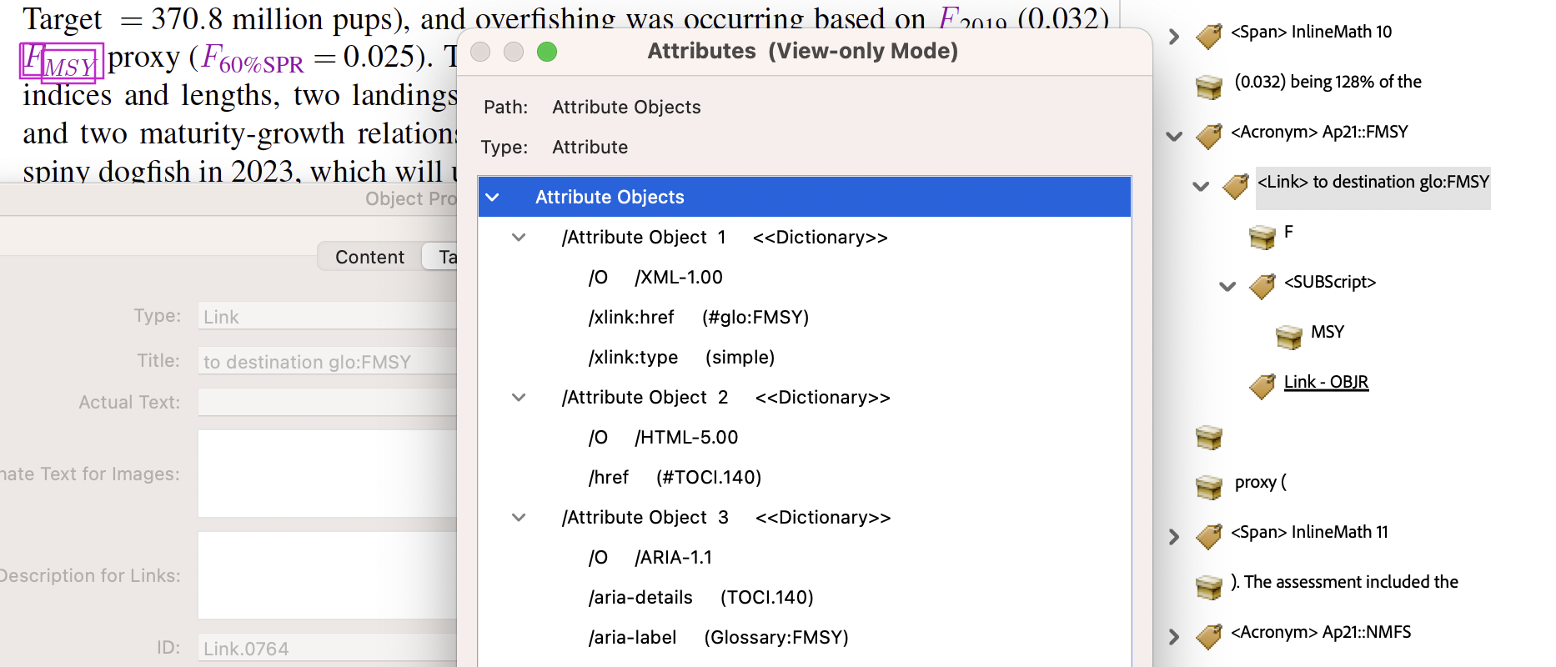Click the Title field 'to destination glo:FMSY'

tap(327, 362)
